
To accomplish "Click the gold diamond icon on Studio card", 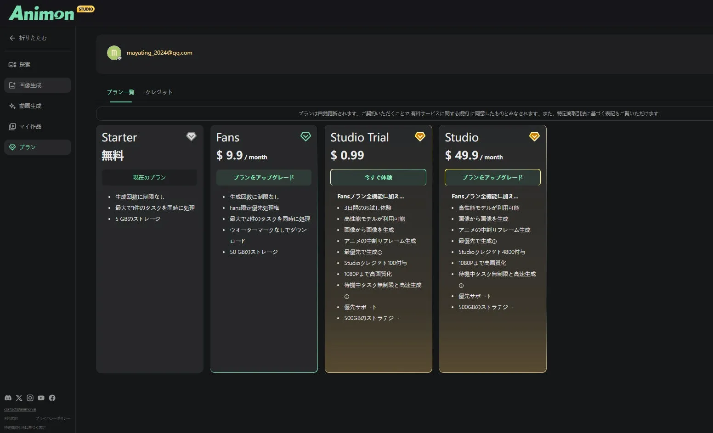I will (x=534, y=136).
